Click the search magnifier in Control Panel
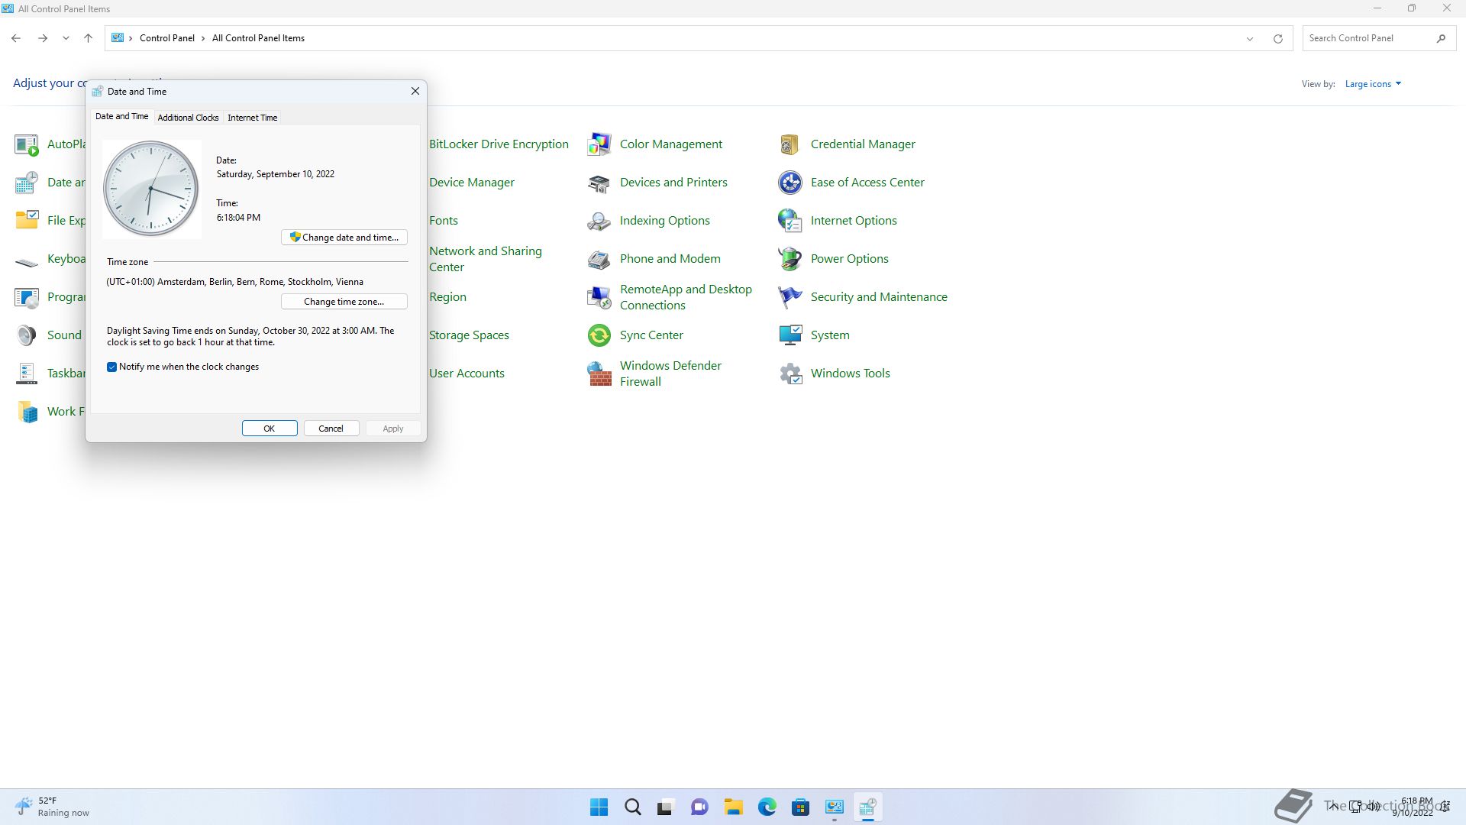This screenshot has height=825, width=1466. (1441, 38)
